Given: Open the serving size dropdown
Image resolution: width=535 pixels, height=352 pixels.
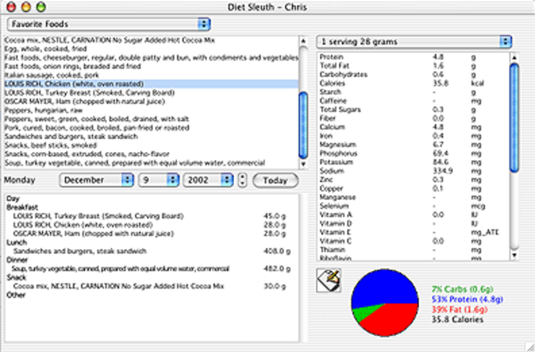Looking at the screenshot, I should pos(414,42).
